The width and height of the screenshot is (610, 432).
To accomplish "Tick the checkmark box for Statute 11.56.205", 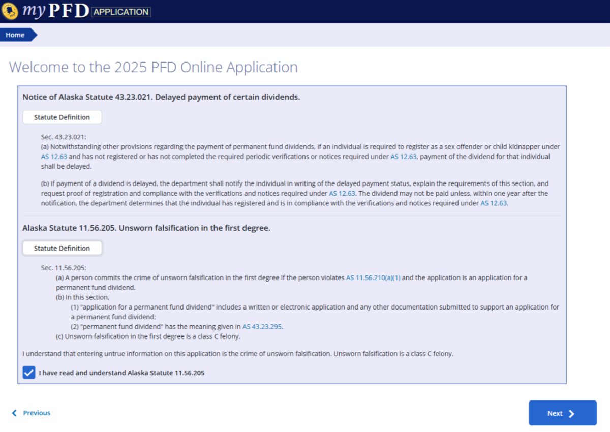I will tap(29, 373).
